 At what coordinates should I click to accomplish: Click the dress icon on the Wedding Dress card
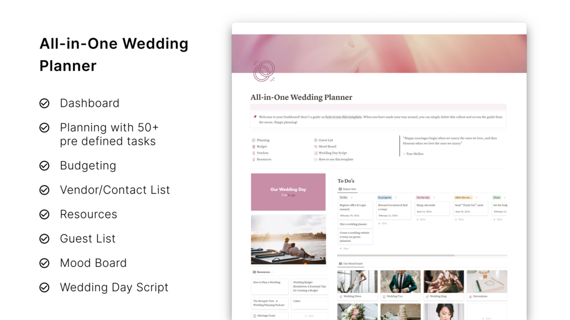pyautogui.click(x=341, y=296)
